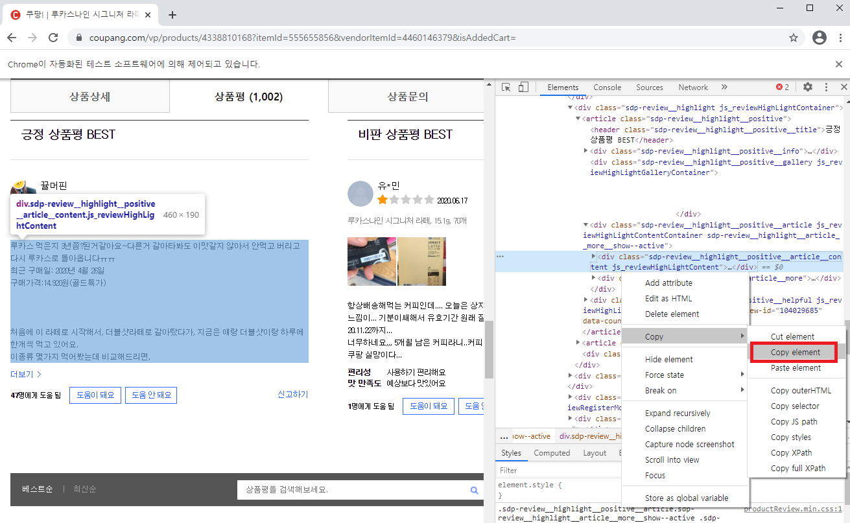Expand the sdp-review__highlight__positive__info div
Screen dimensions: 850x523
click(586, 151)
